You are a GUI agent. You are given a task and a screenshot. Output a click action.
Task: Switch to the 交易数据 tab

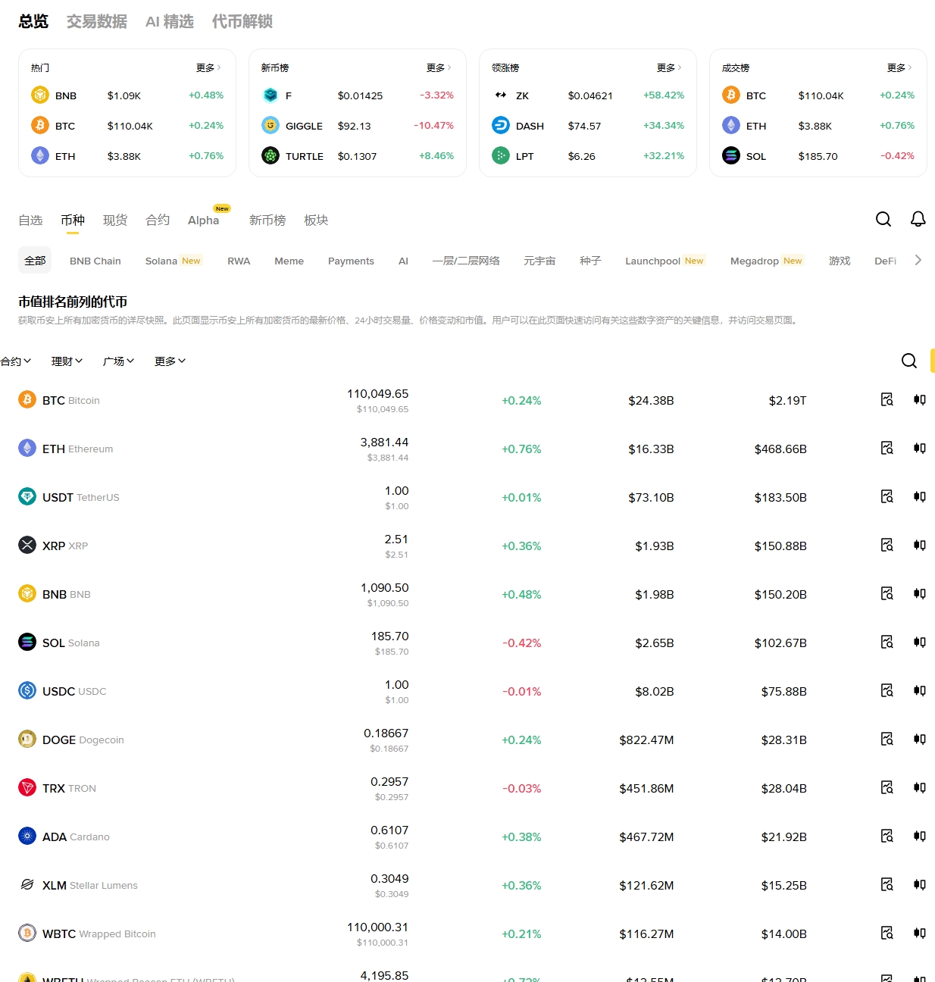(96, 21)
